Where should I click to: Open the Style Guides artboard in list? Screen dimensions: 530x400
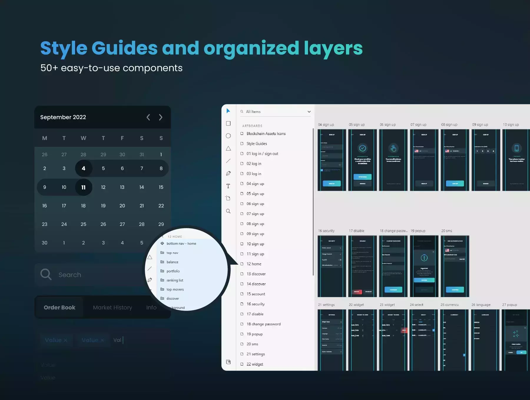point(257,144)
